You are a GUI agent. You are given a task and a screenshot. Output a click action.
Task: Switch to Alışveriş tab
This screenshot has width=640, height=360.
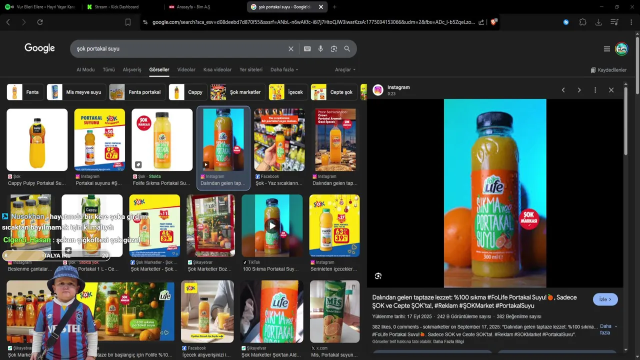click(x=132, y=69)
